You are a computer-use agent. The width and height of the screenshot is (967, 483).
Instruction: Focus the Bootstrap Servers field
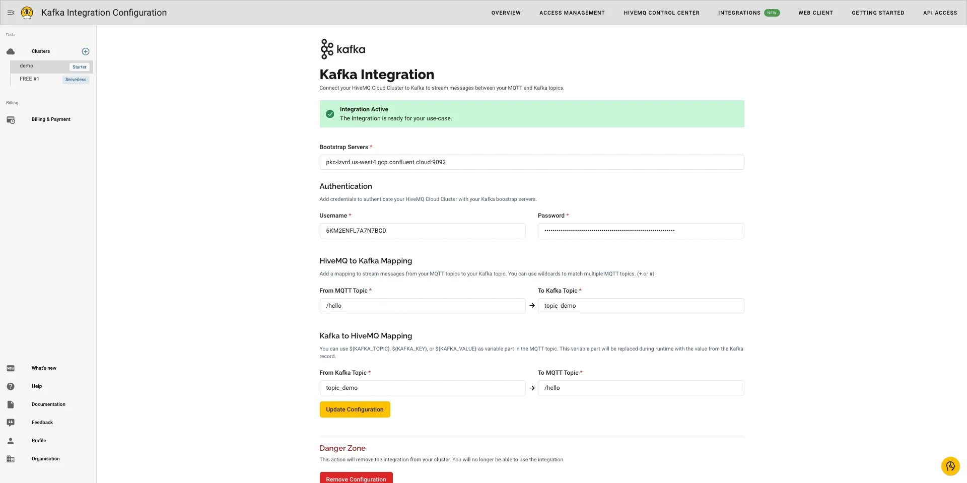532,162
